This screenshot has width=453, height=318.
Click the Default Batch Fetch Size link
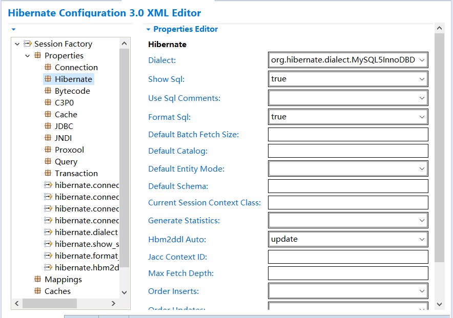(194, 135)
